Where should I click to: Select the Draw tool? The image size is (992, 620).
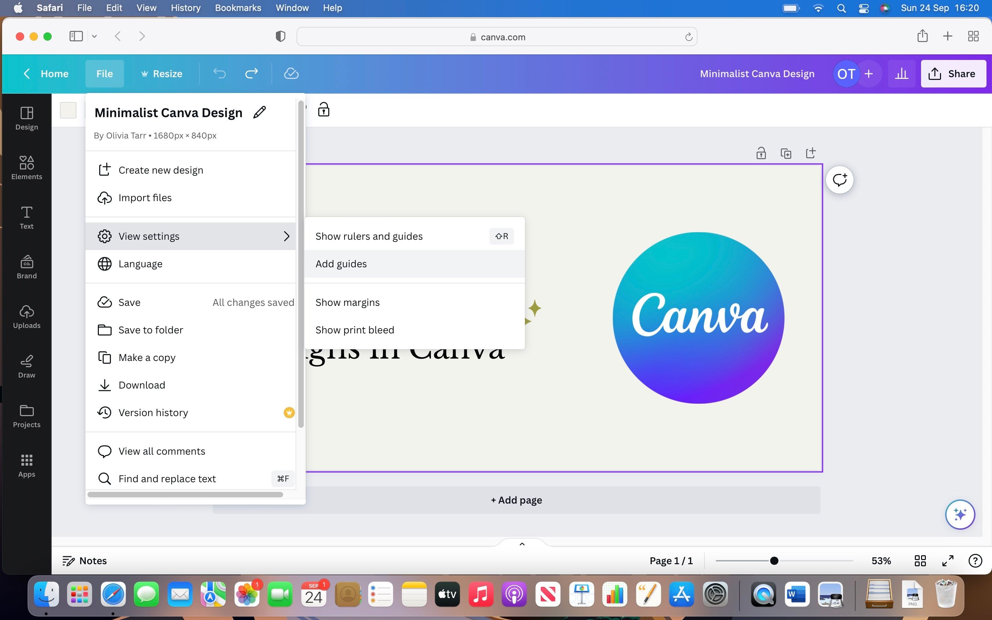[27, 366]
